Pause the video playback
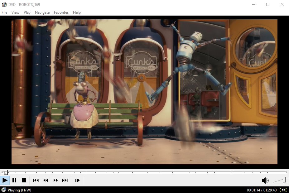289x193 pixels. (14, 180)
